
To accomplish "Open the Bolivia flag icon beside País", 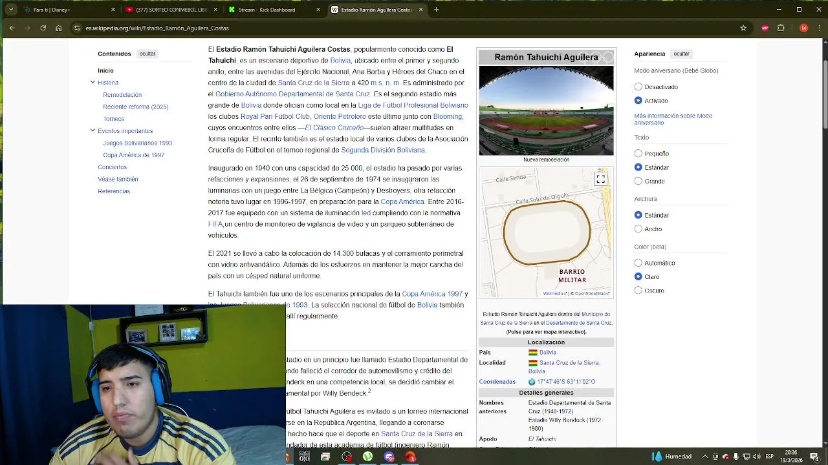I will 533,353.
